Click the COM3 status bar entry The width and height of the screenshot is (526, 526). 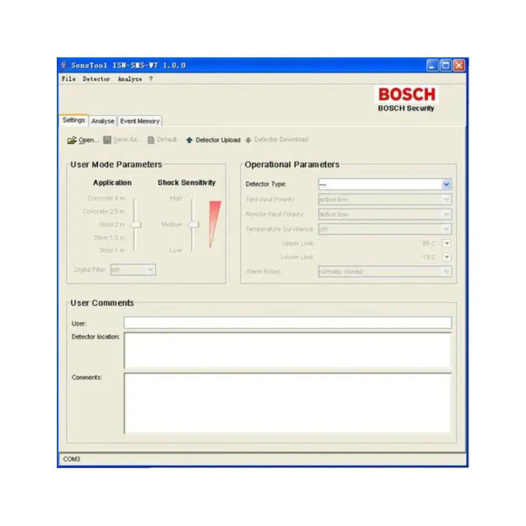pyautogui.click(x=72, y=459)
